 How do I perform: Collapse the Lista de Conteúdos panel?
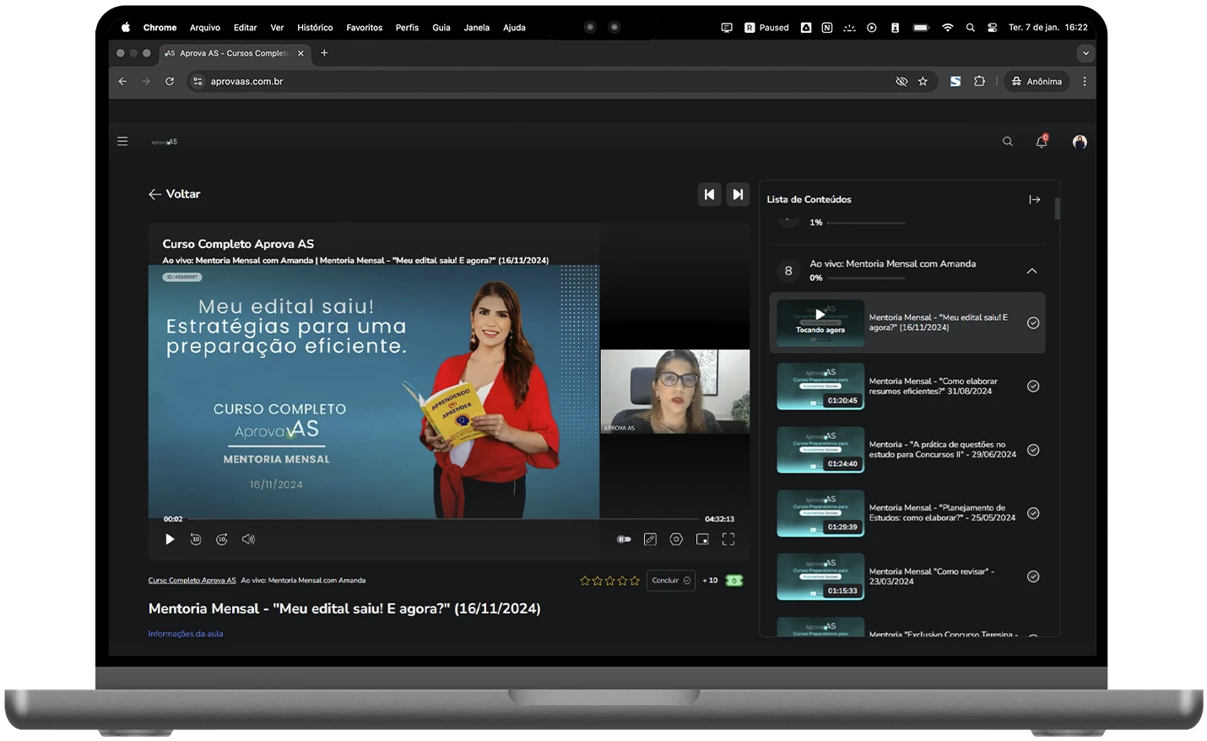[x=1035, y=200]
